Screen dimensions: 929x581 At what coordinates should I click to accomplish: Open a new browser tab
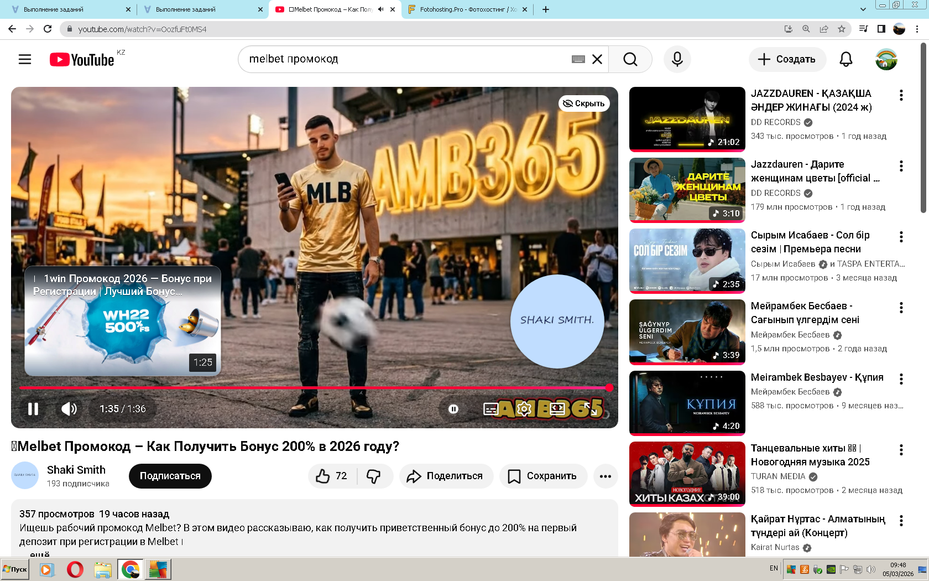pyautogui.click(x=546, y=9)
